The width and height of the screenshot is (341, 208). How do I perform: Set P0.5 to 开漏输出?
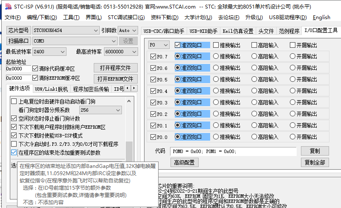pyautogui.click(x=292, y=79)
